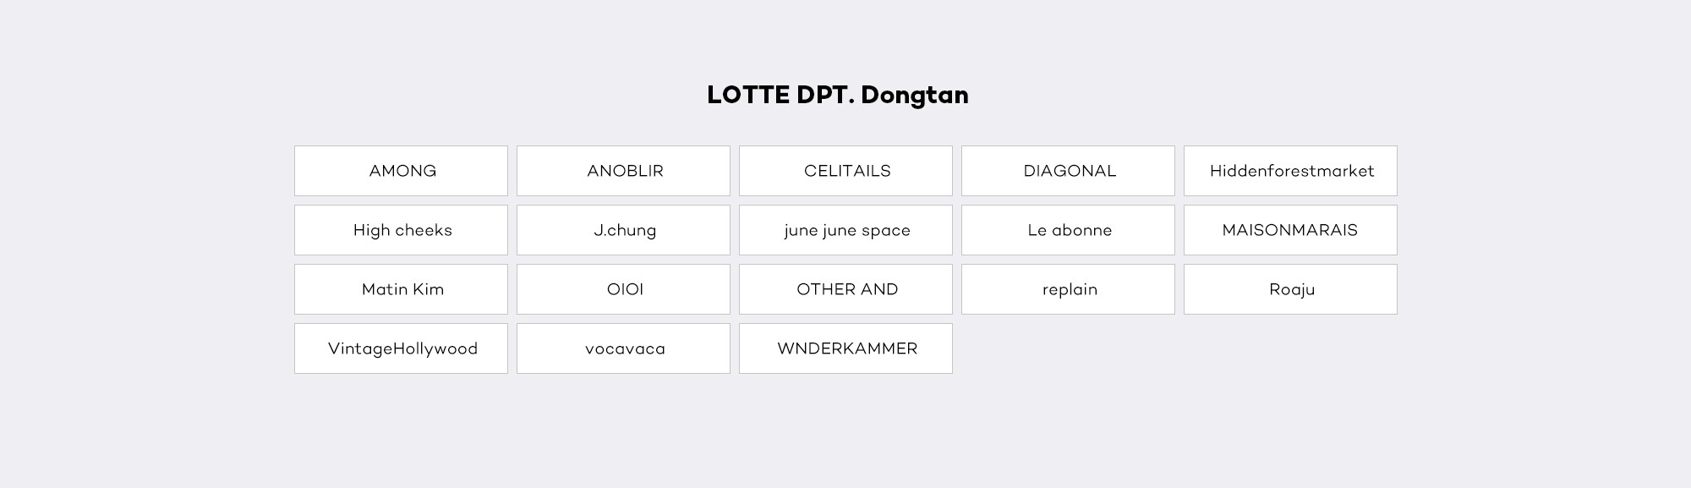The width and height of the screenshot is (1691, 488).
Task: Open the Matin Kim brand
Action: [401, 289]
